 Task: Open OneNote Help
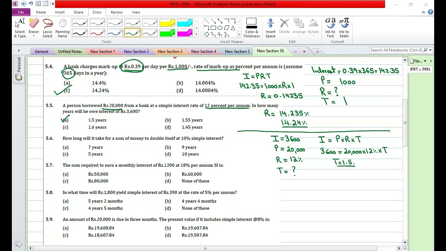[430, 12]
